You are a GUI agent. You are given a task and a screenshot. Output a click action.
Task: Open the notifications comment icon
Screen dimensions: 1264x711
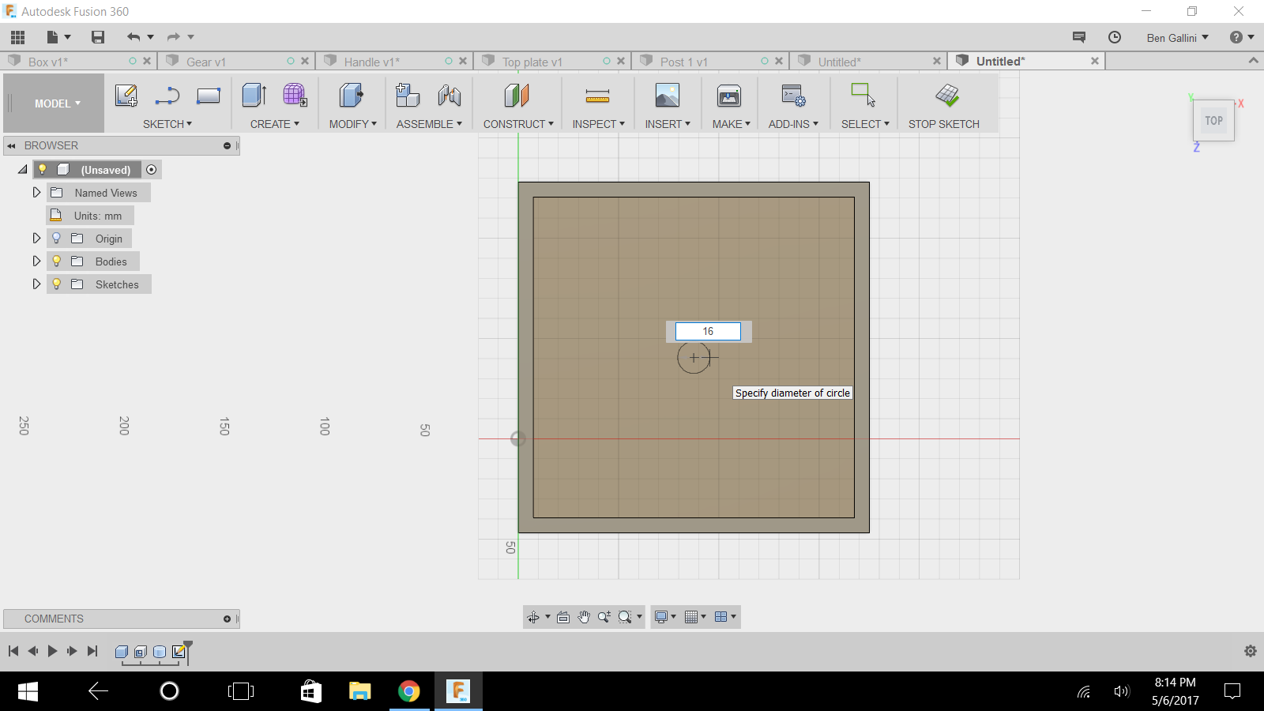click(1079, 37)
